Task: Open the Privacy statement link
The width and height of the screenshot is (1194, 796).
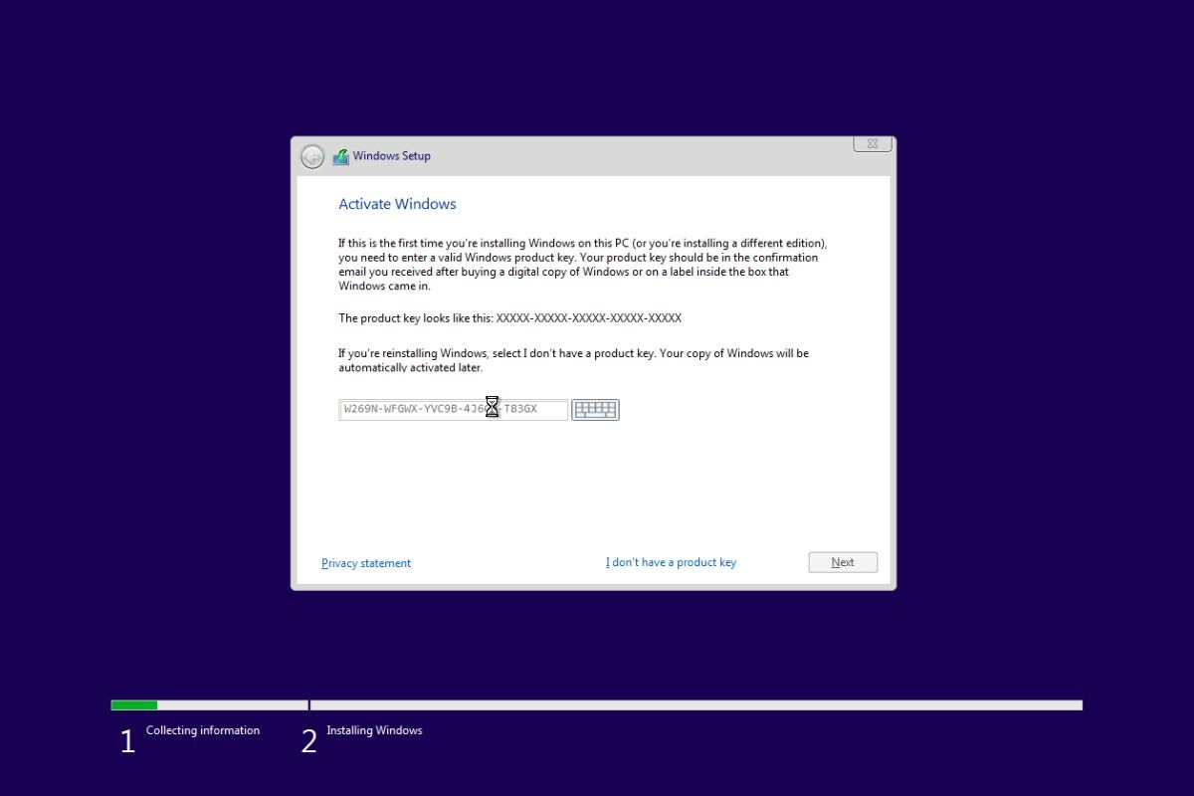Action: 366,563
